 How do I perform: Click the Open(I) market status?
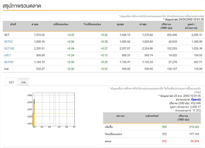pos(196,99)
